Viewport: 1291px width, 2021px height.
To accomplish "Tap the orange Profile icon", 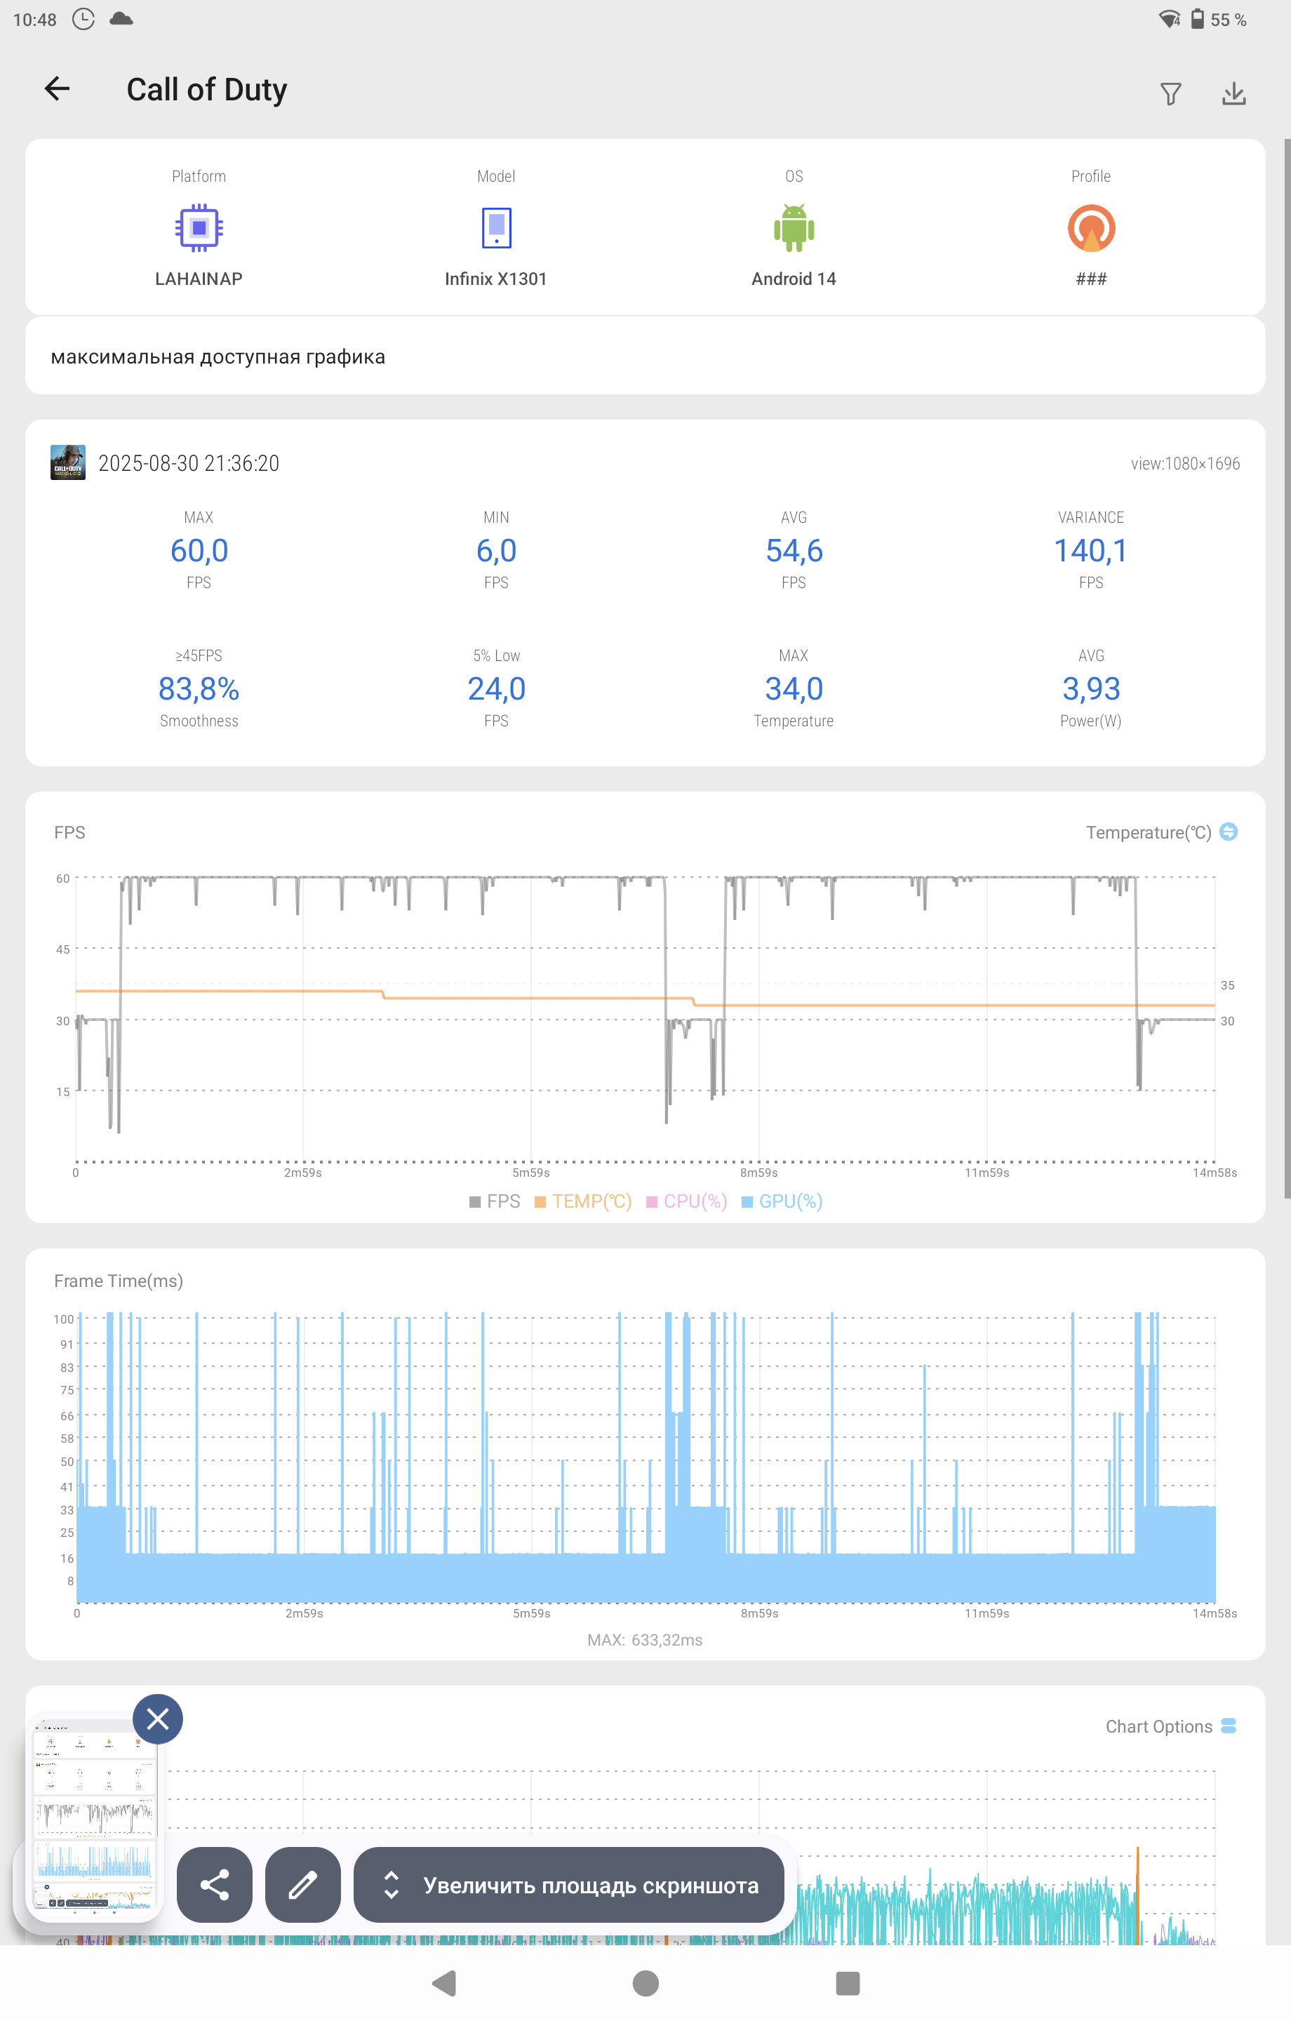I will coord(1090,228).
